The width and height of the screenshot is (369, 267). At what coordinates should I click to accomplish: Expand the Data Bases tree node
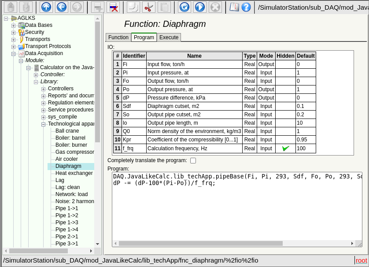[13, 26]
